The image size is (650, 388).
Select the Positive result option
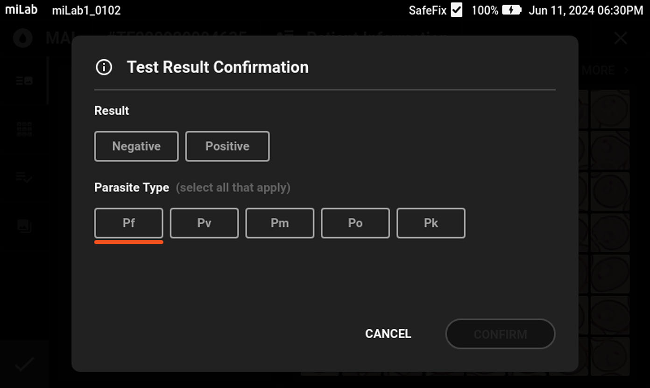(227, 146)
